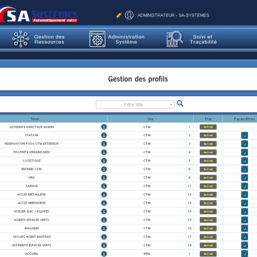The width and height of the screenshot is (257, 257).
Task: Toggle the Activé state for VRH
Action: 208,178
